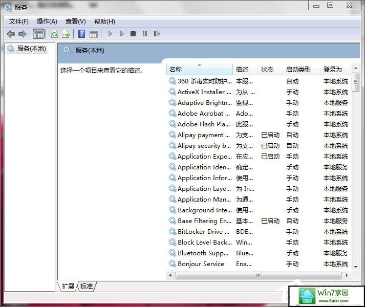The image size is (365, 307).
Task: Select the Adobe Acrobat service
Action: coord(259,114)
